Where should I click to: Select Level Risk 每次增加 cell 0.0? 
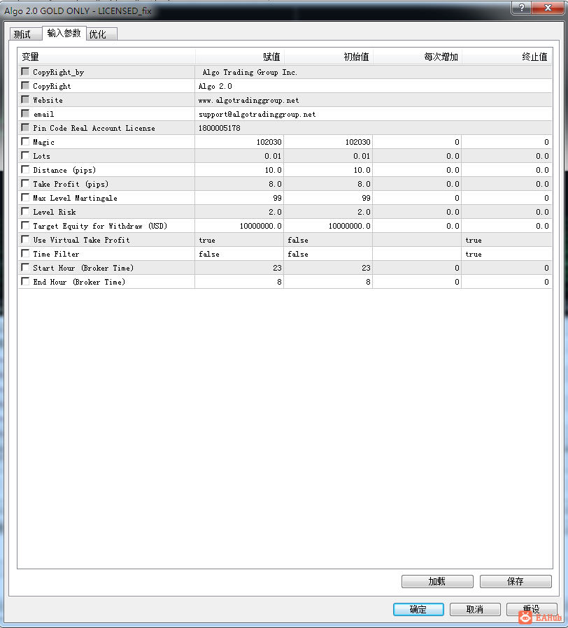pyautogui.click(x=418, y=211)
